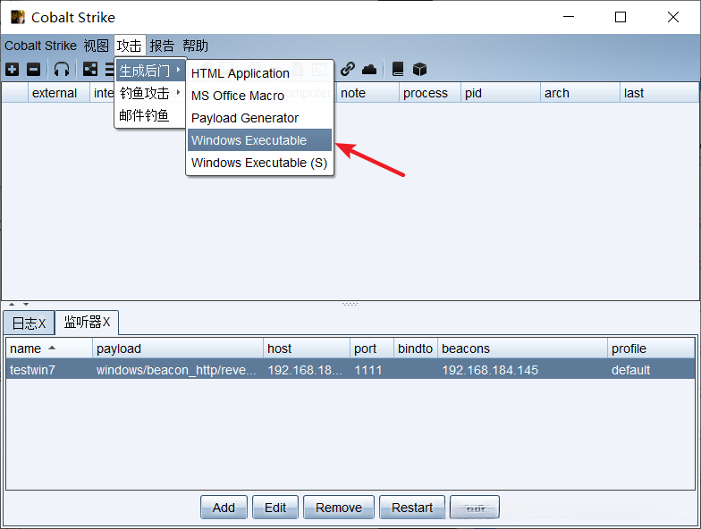This screenshot has width=701, height=529.
Task: Select Windows Executable menu entry
Action: (259, 140)
